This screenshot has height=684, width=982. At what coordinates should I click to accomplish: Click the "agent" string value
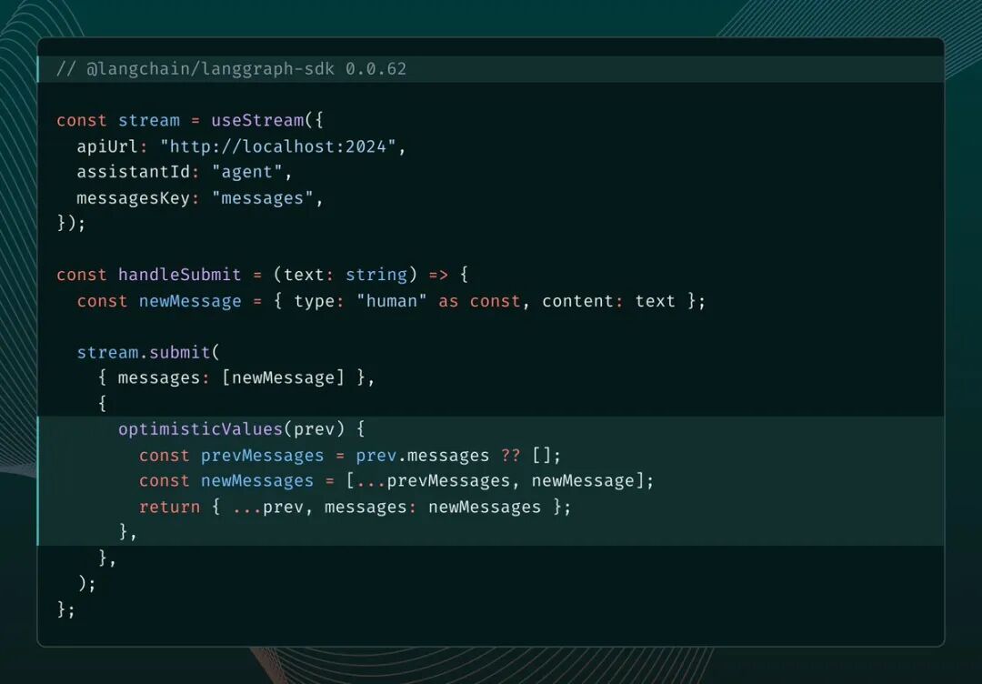point(246,172)
